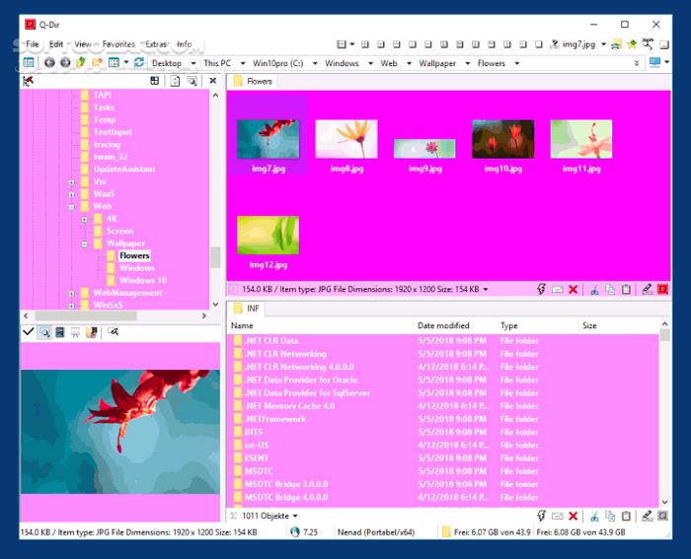Click the red delete X in the Flowers pane toolbar
Image resolution: width=691 pixels, height=559 pixels.
coord(574,289)
